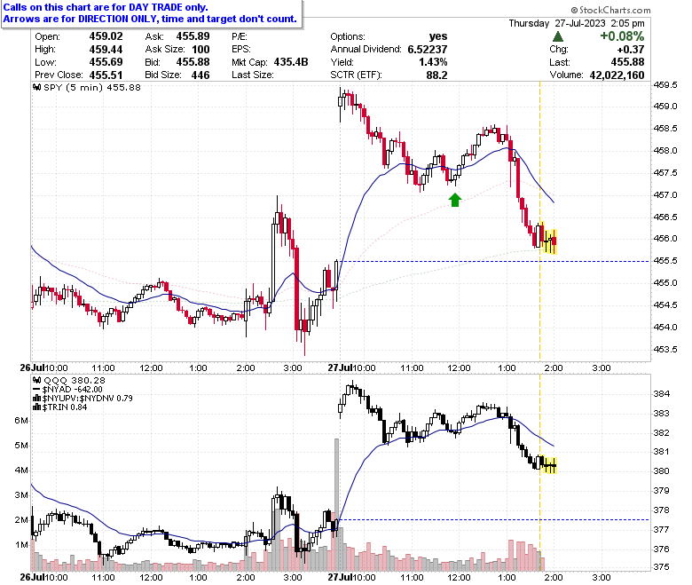
Task: Click the QQQ 380.28 chart label
Action: [75, 380]
